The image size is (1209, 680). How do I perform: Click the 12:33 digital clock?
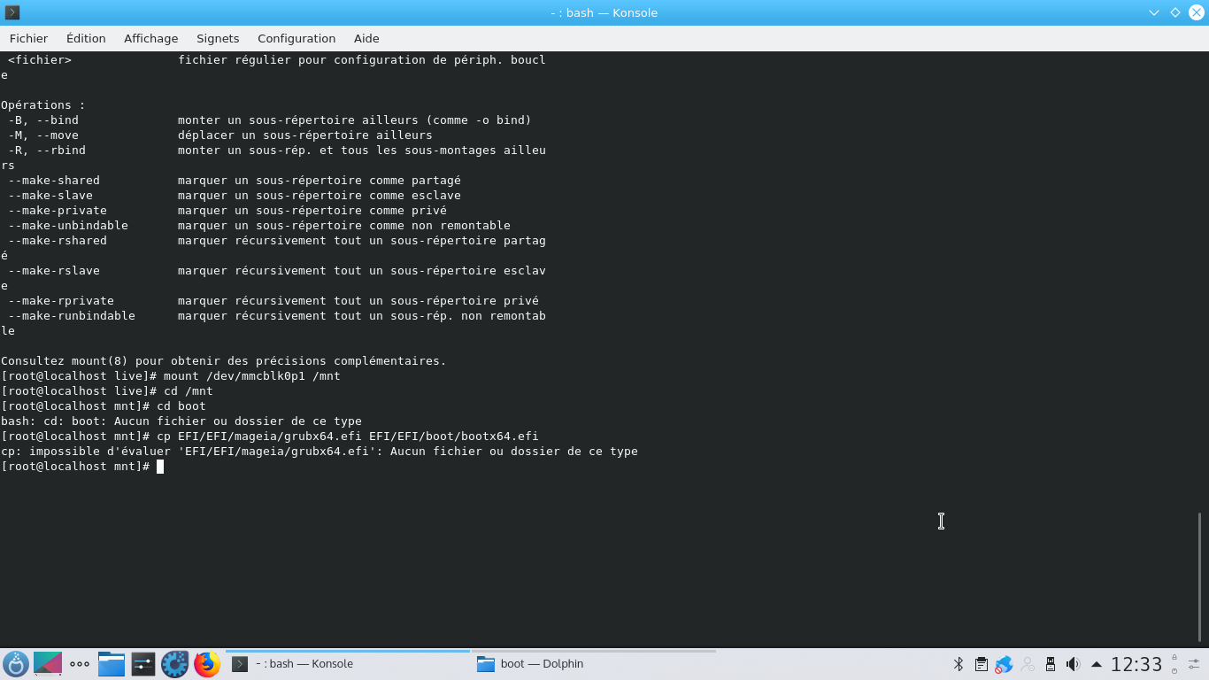click(x=1136, y=664)
